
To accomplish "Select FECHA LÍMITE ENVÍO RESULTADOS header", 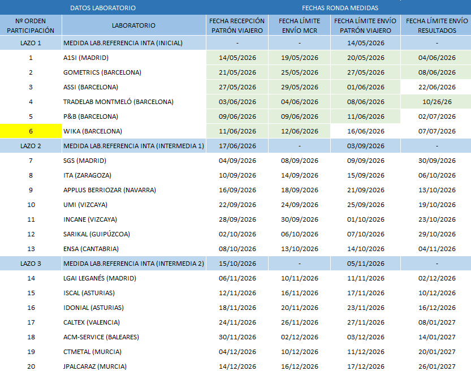I will pos(437,25).
